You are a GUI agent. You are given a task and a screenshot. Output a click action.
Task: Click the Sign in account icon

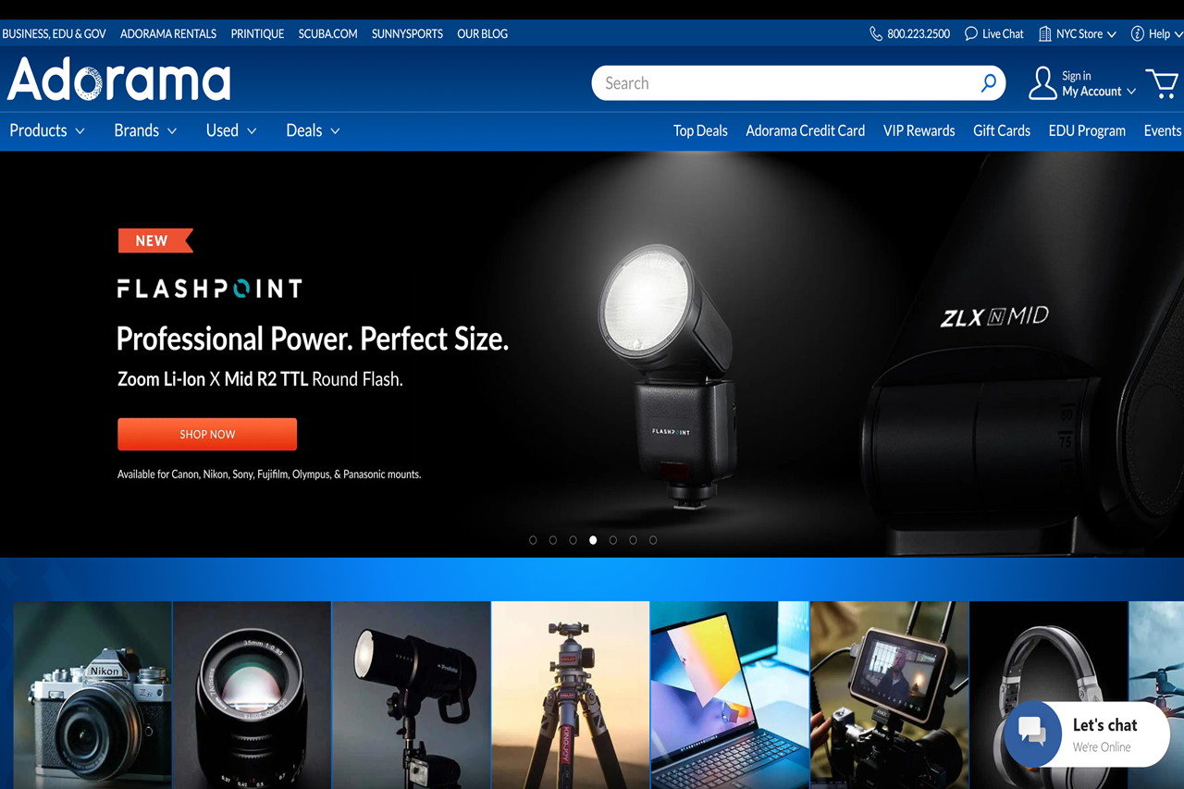(1042, 82)
